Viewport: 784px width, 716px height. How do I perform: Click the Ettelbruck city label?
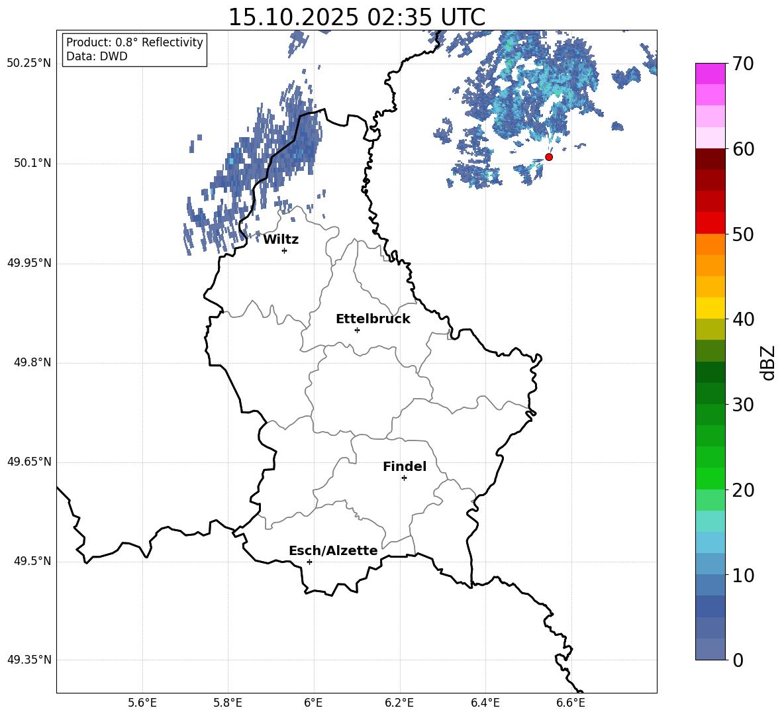373,319
